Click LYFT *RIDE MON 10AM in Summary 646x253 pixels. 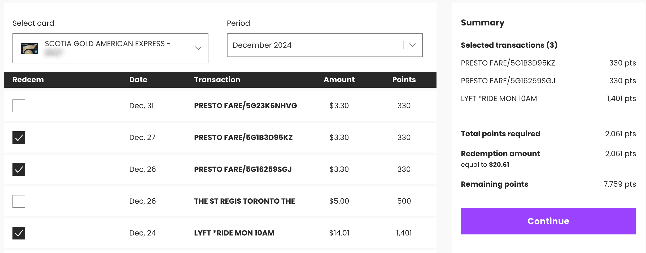tap(499, 98)
